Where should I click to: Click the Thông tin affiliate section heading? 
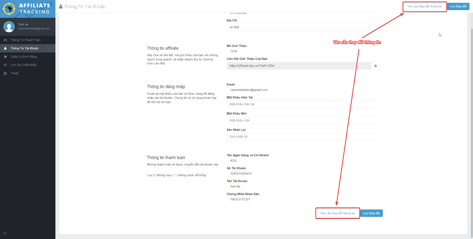click(x=163, y=48)
